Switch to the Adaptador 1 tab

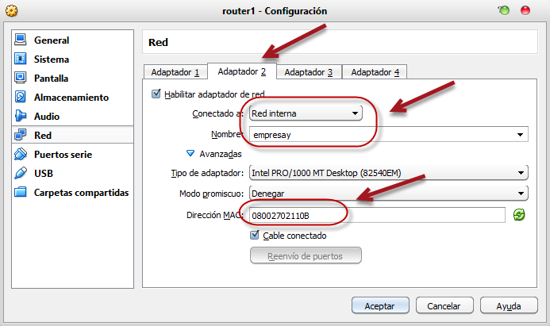(x=175, y=72)
